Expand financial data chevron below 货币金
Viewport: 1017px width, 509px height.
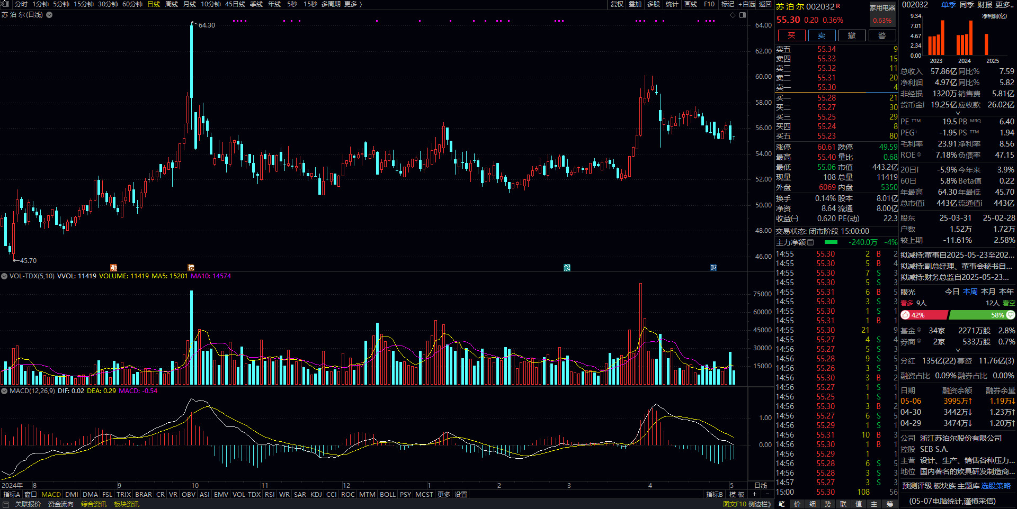click(x=958, y=113)
